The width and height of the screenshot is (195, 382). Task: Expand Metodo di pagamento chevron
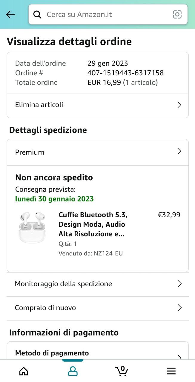(179, 357)
